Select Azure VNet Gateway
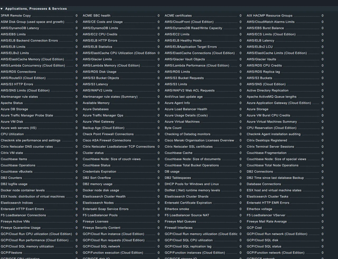Screen dimensions: 338x259 click(98, 122)
